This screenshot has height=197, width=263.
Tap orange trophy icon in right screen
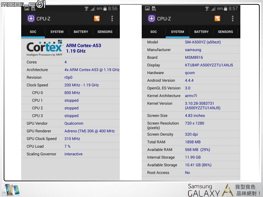(217, 19)
